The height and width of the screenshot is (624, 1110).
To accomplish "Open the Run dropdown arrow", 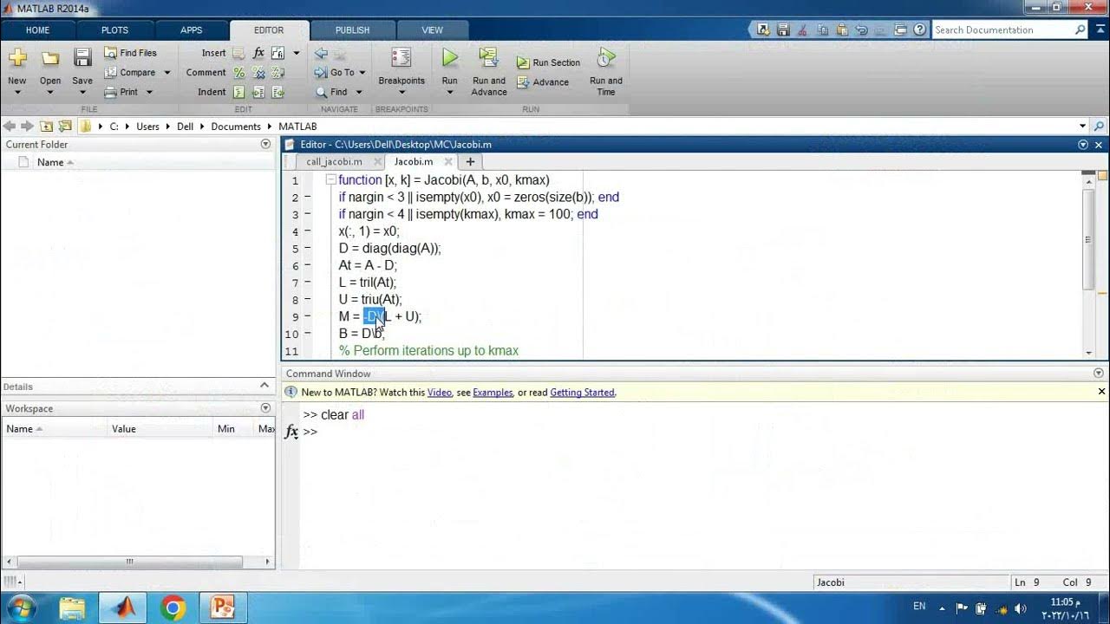I will click(449, 92).
